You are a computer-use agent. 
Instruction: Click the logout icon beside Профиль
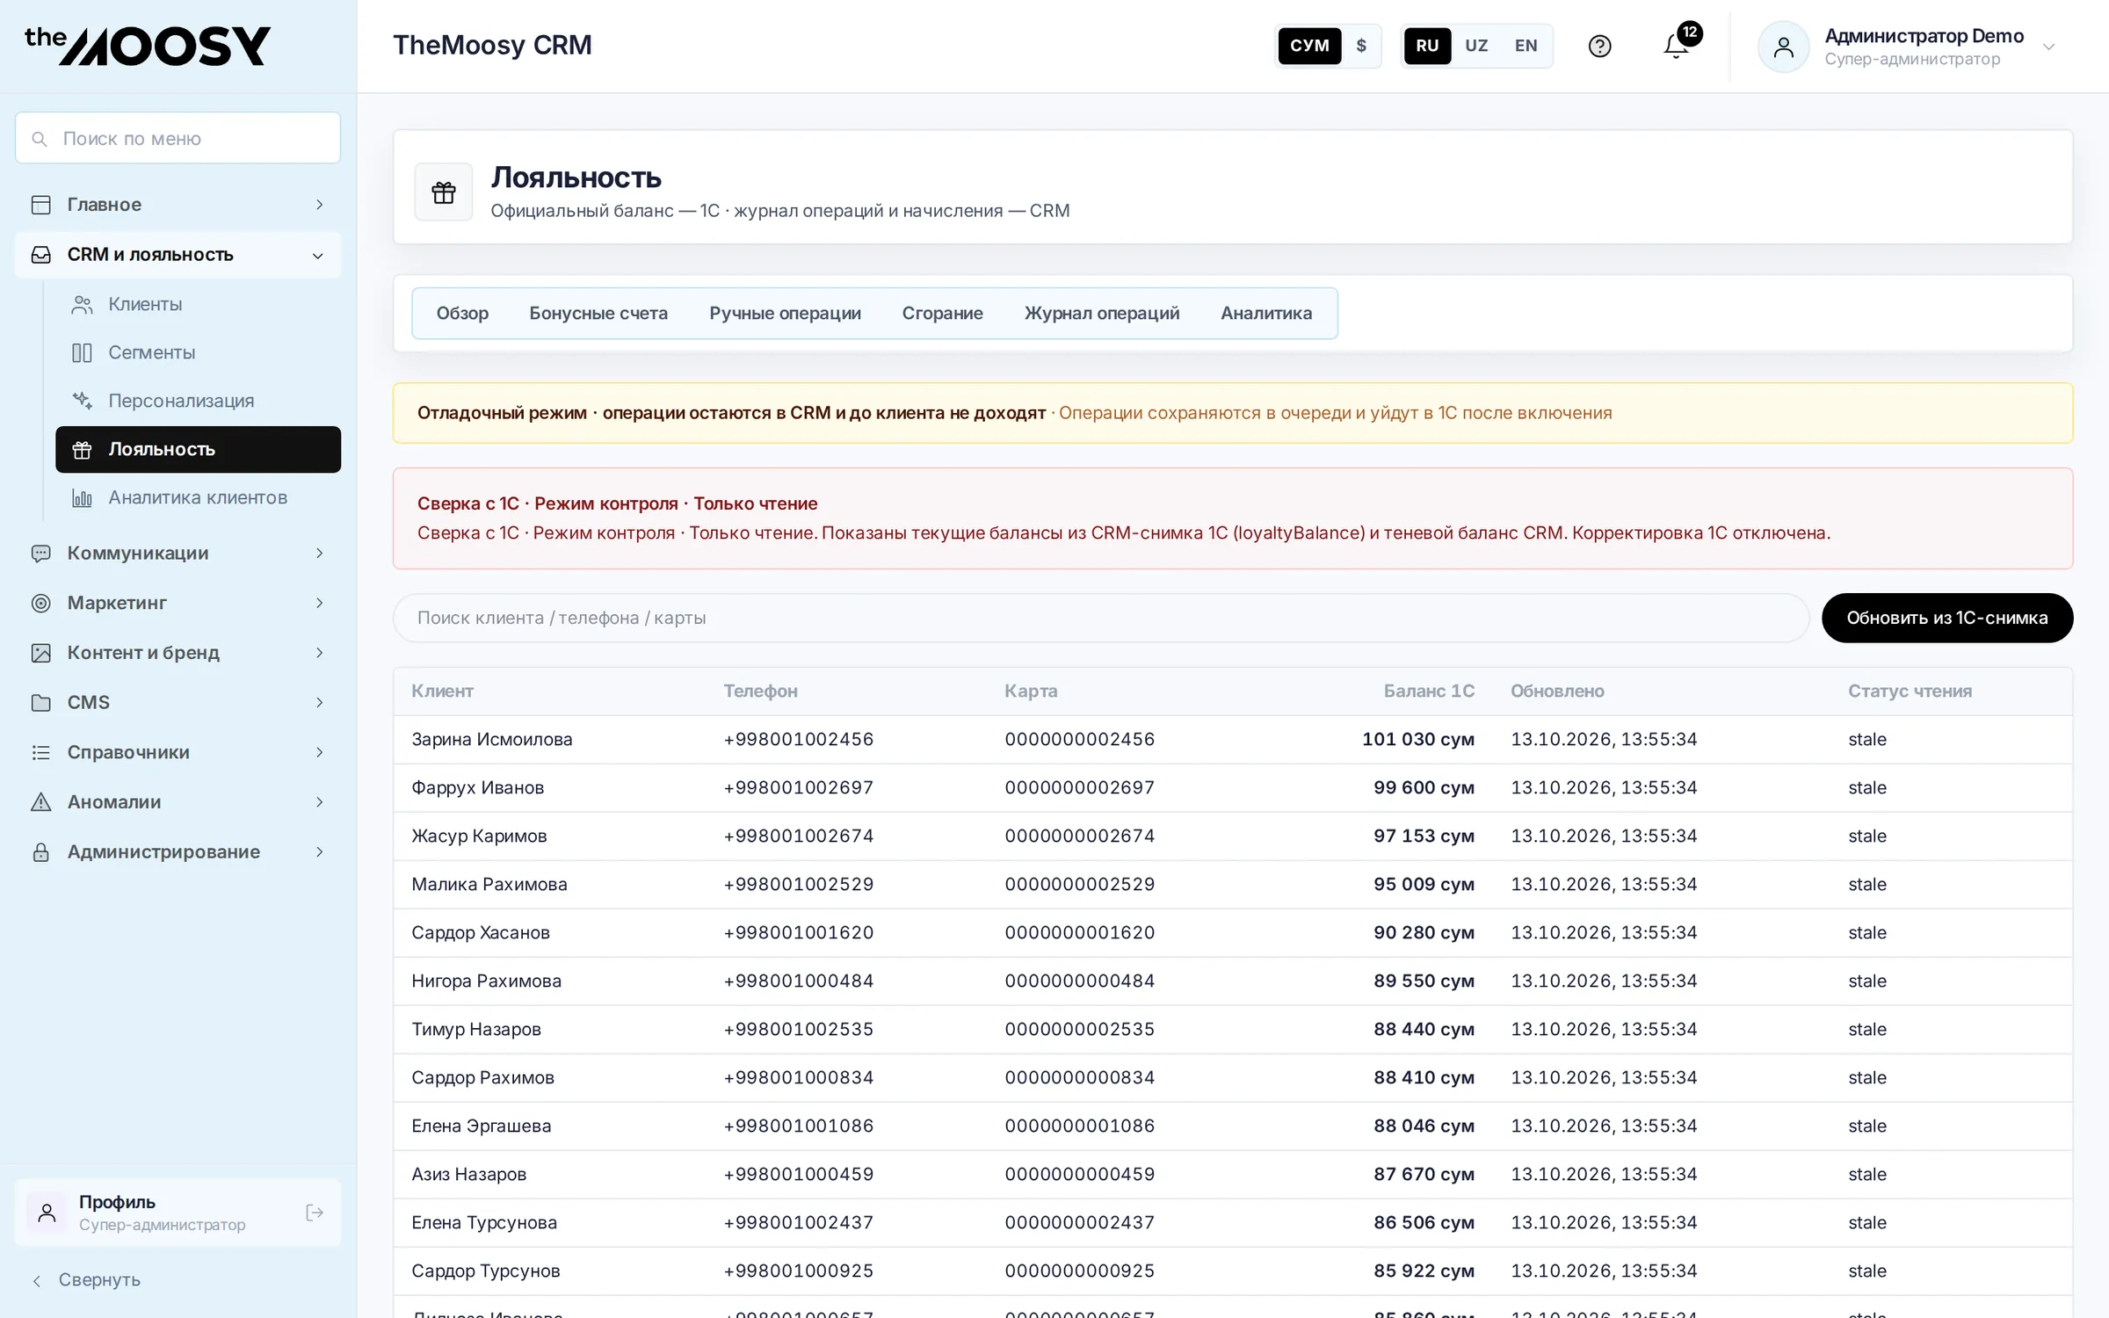coord(315,1213)
